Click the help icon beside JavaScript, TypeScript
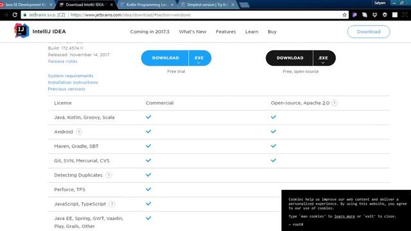Image resolution: width=411 pixels, height=231 pixels. 112,204
